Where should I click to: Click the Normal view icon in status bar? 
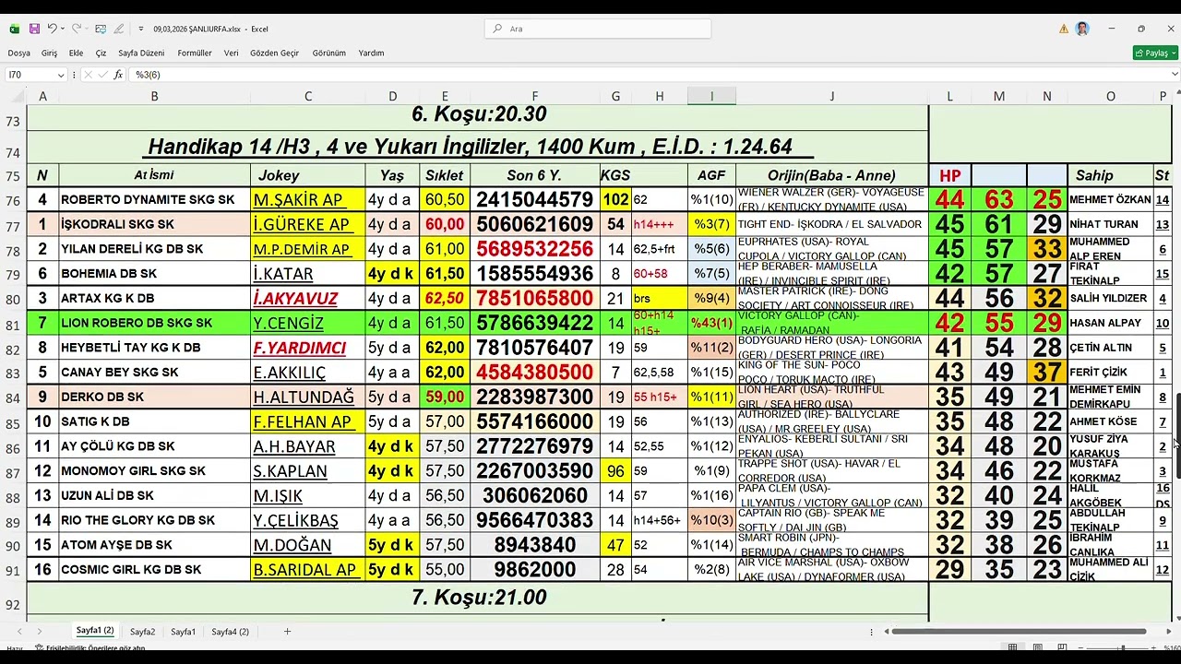point(1012,648)
